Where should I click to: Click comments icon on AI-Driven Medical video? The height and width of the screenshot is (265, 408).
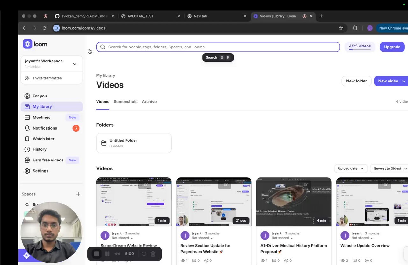click(x=274, y=261)
